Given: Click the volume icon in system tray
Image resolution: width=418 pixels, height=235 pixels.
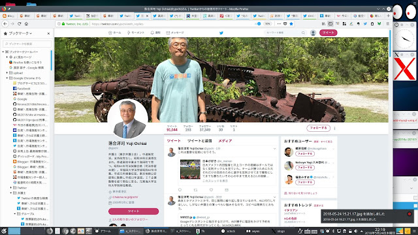Looking at the screenshot, I should (355, 231).
